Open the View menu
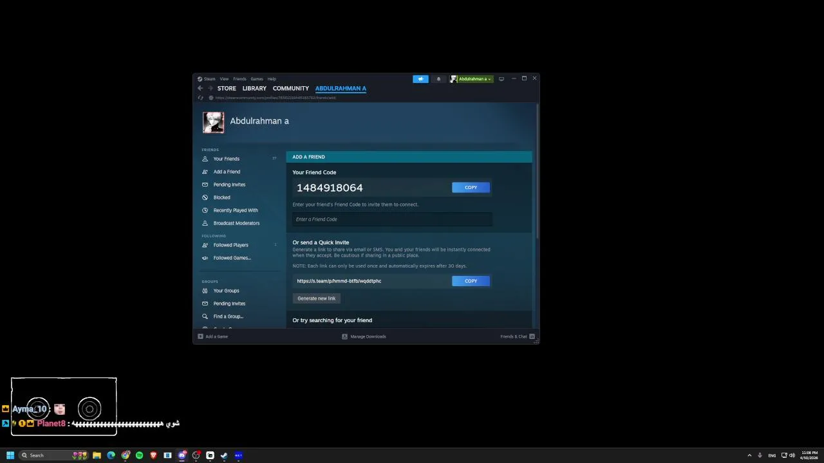 pos(224,79)
